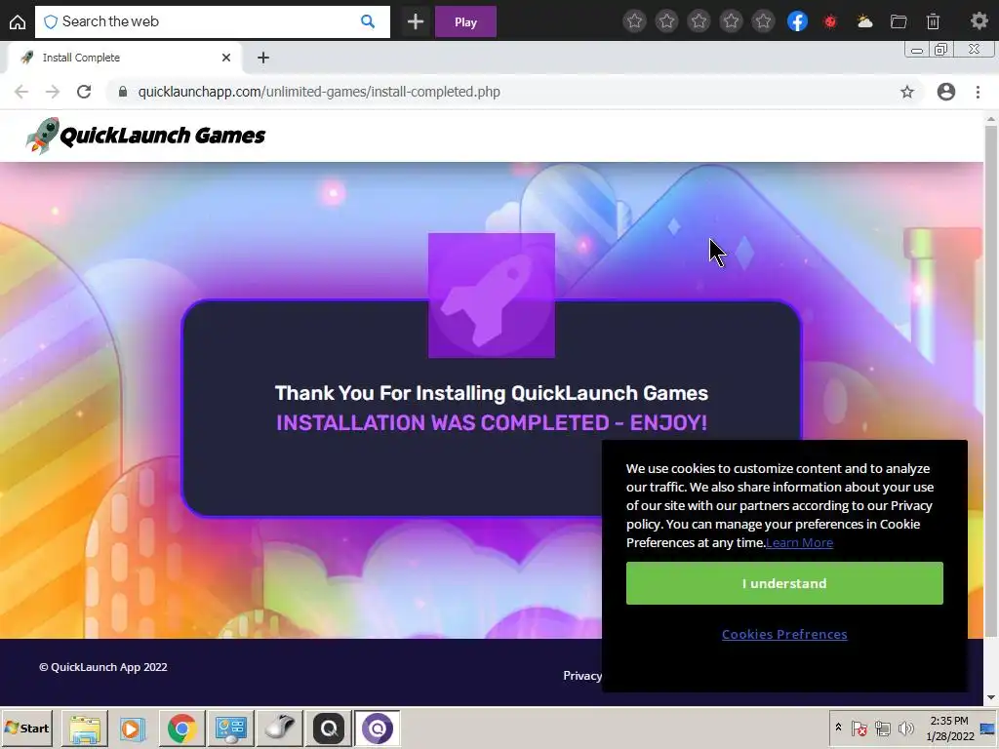Image resolution: width=999 pixels, height=749 pixels.
Task: Open the folder icon in top toolbar
Action: [x=899, y=21]
